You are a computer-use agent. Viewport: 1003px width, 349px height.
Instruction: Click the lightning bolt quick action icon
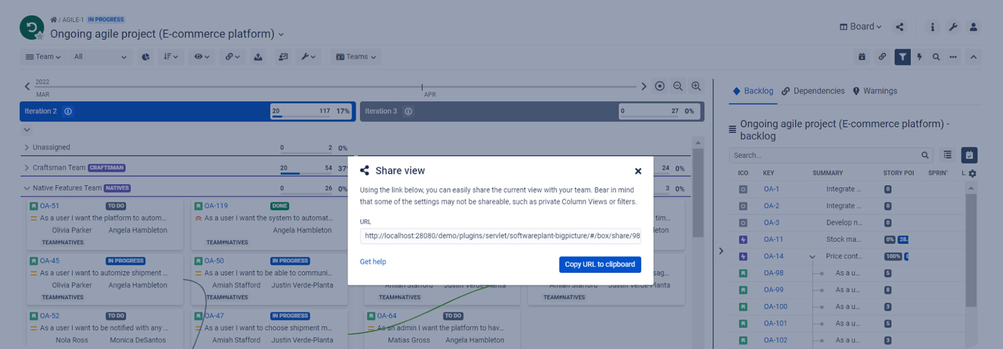[x=919, y=57]
